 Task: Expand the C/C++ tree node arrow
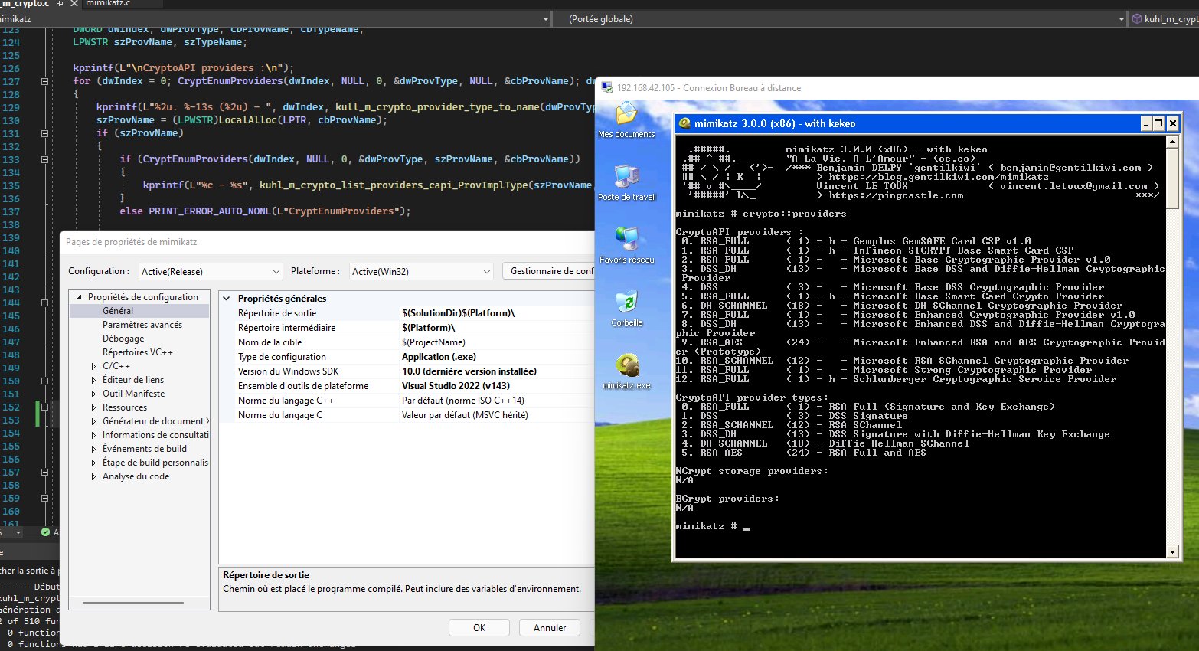coord(93,366)
